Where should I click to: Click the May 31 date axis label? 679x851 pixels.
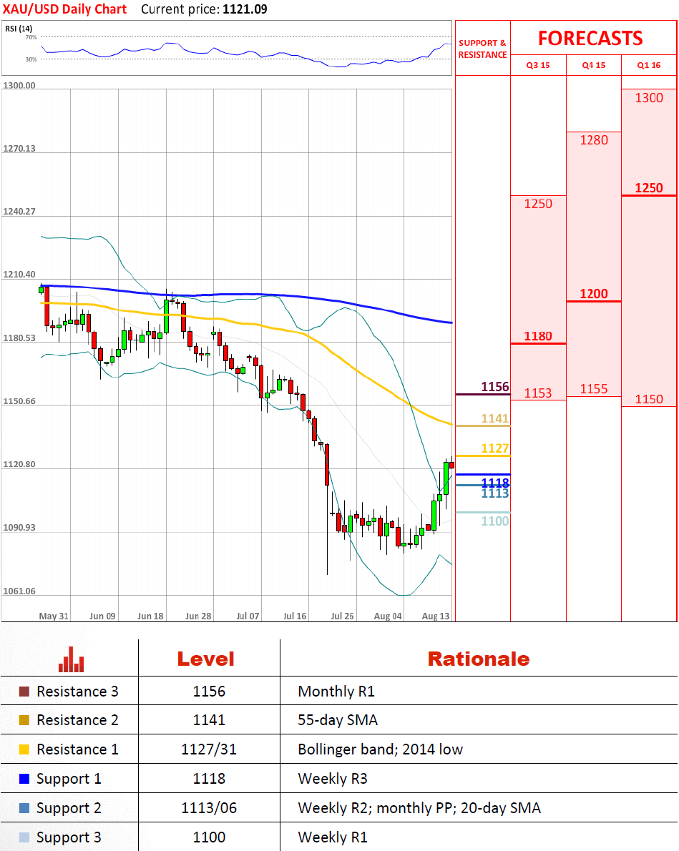tap(53, 616)
